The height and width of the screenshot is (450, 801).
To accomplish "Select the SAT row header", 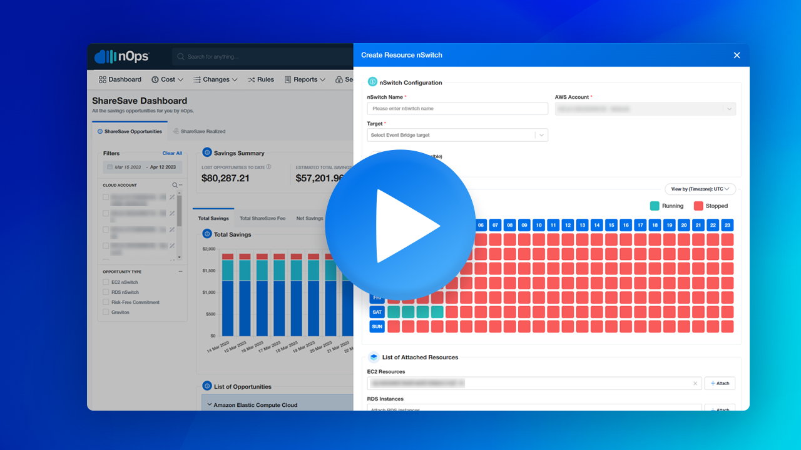I will 377,312.
